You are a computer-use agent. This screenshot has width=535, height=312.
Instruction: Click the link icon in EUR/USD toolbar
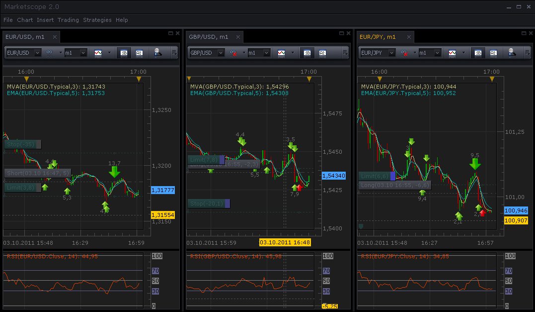(x=49, y=53)
